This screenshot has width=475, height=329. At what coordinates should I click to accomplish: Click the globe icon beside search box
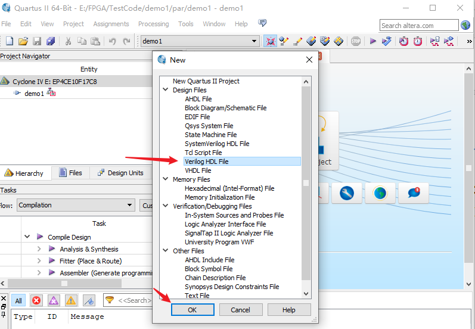point(465,25)
